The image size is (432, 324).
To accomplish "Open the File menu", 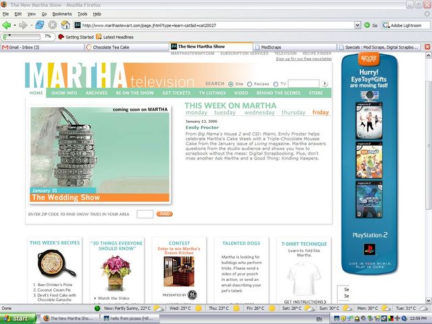I will click(5, 13).
